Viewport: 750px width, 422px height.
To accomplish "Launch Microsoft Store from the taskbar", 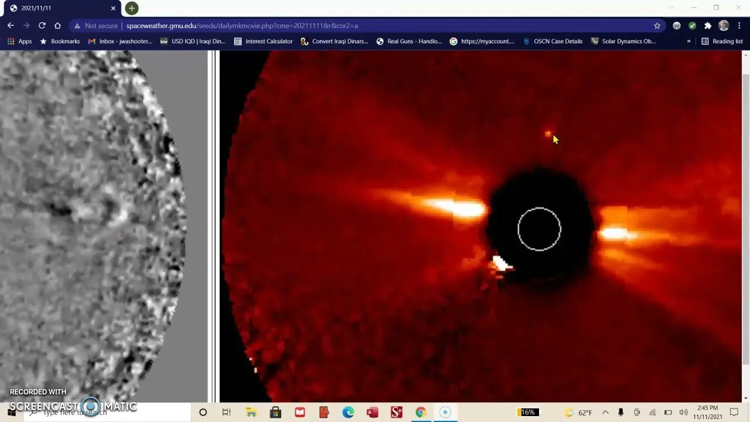I will click(x=275, y=412).
